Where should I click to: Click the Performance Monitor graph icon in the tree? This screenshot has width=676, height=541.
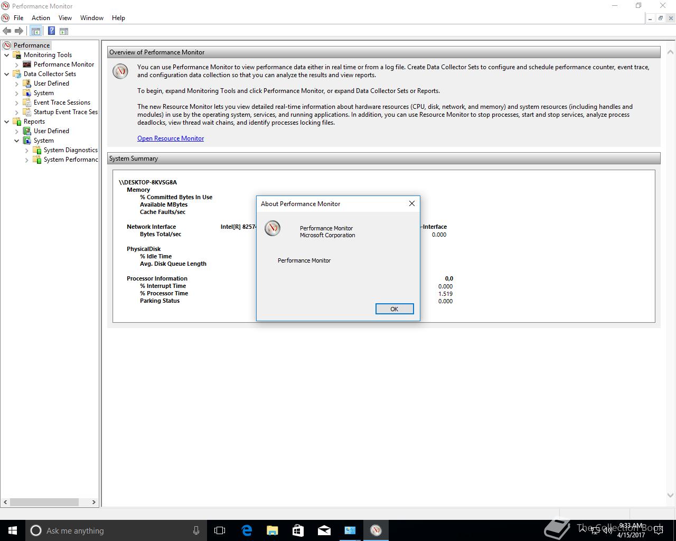point(27,64)
